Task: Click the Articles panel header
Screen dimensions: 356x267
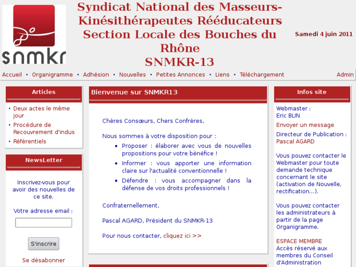Action: tap(44, 94)
